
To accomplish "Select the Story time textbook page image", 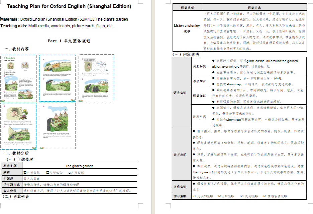I will [19, 78].
